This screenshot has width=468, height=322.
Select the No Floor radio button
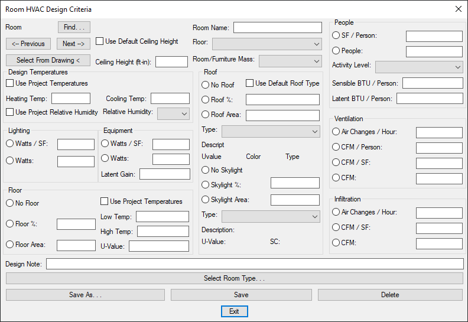(10, 203)
